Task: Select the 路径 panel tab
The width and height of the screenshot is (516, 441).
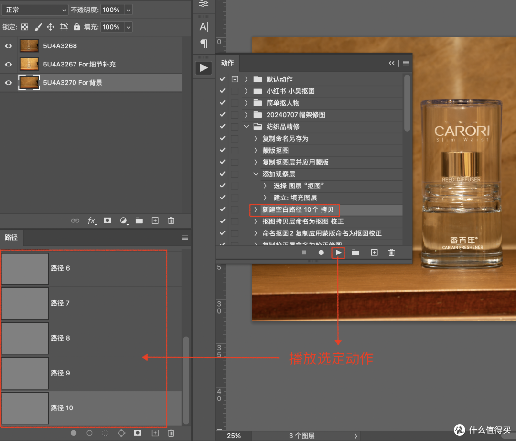Action: (x=11, y=237)
